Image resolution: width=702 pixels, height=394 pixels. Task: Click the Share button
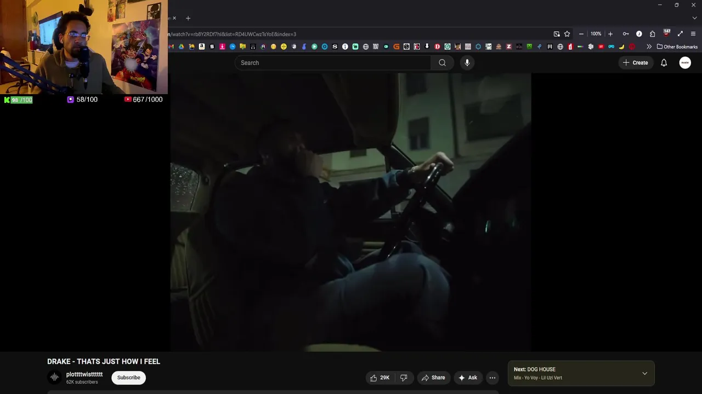point(433,378)
